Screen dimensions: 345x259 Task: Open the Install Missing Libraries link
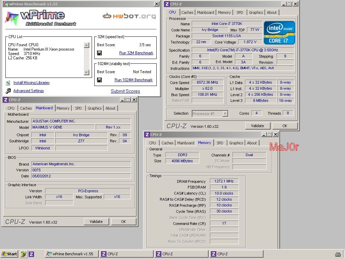[31, 83]
